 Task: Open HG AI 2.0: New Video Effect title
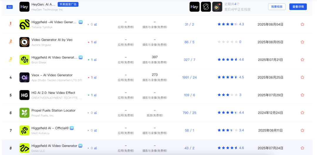point(53,93)
